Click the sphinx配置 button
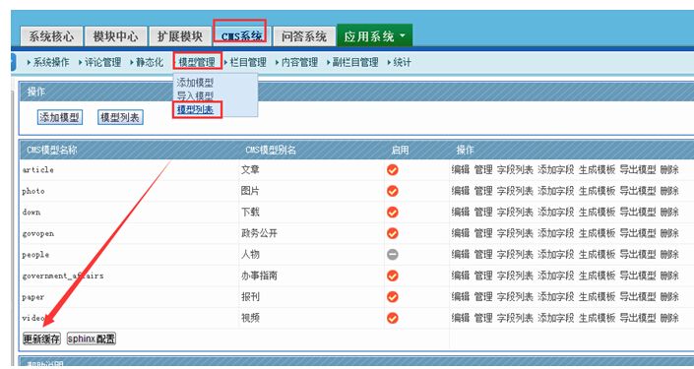 92,338
